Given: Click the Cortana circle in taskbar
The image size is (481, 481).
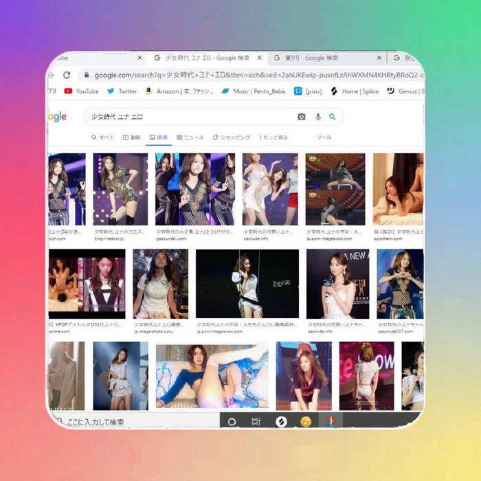Looking at the screenshot, I should 232,421.
